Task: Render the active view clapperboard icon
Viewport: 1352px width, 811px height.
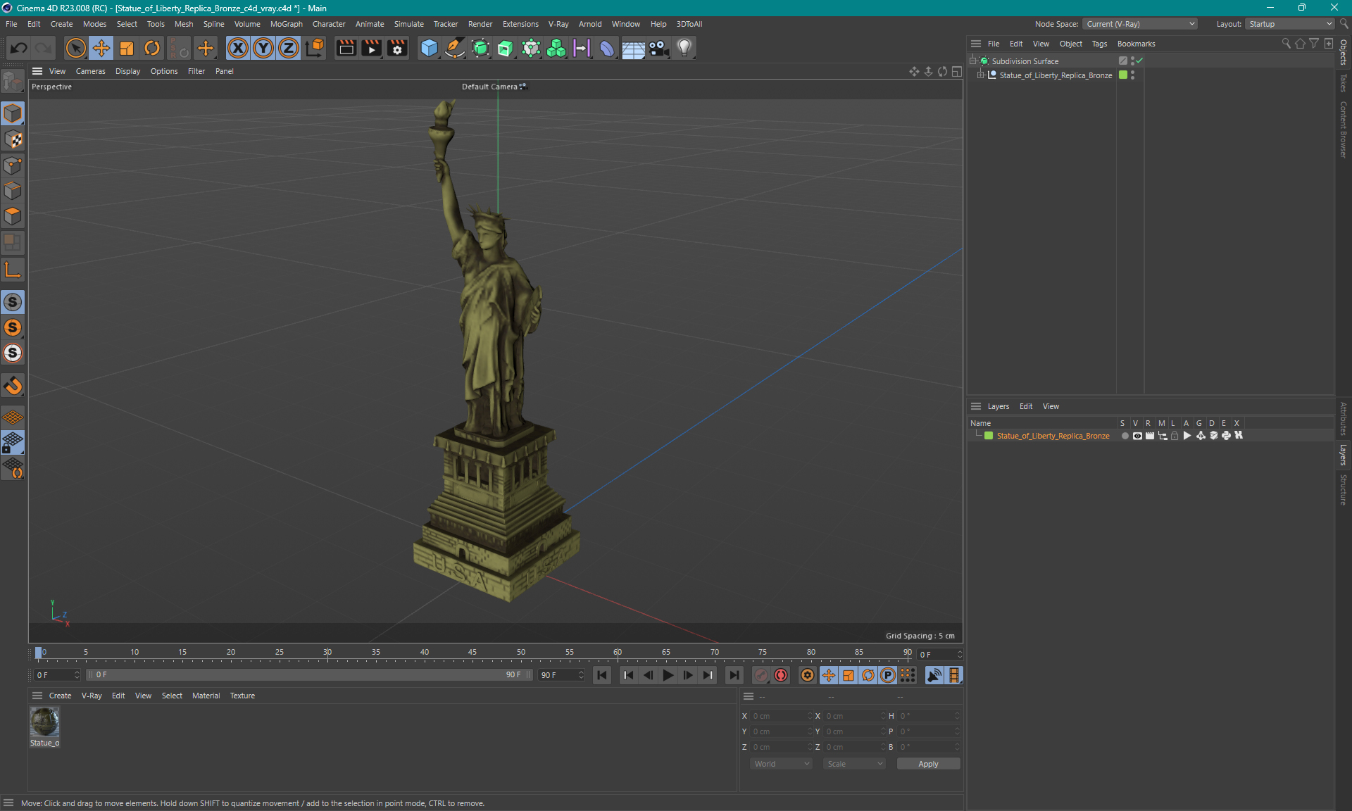Action: click(346, 48)
